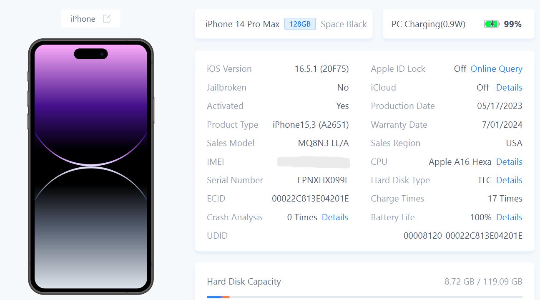Click the blurred IMEI value
540x300 pixels.
coord(314,162)
